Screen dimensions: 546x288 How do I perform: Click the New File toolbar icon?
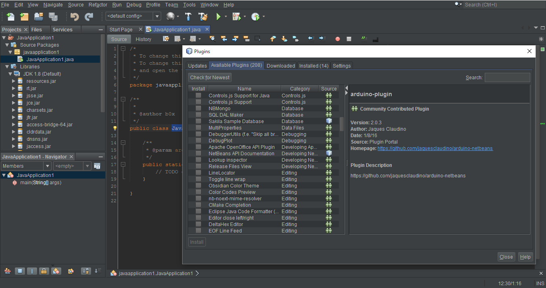(x=11, y=16)
